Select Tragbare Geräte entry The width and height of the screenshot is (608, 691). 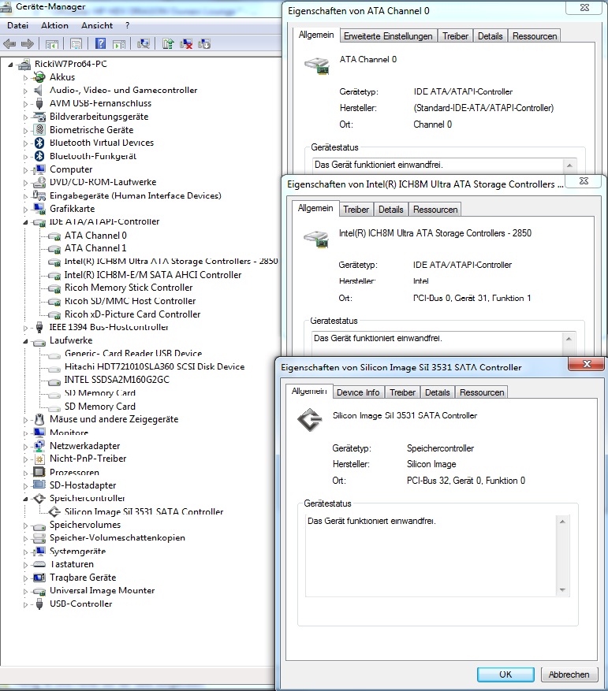(83, 578)
